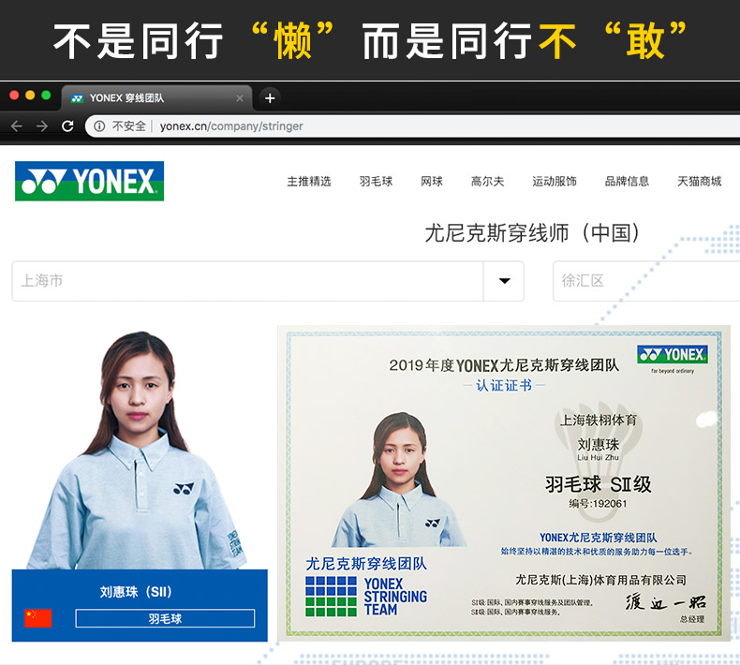
Task: Click the browser forward arrow
Action: point(42,126)
